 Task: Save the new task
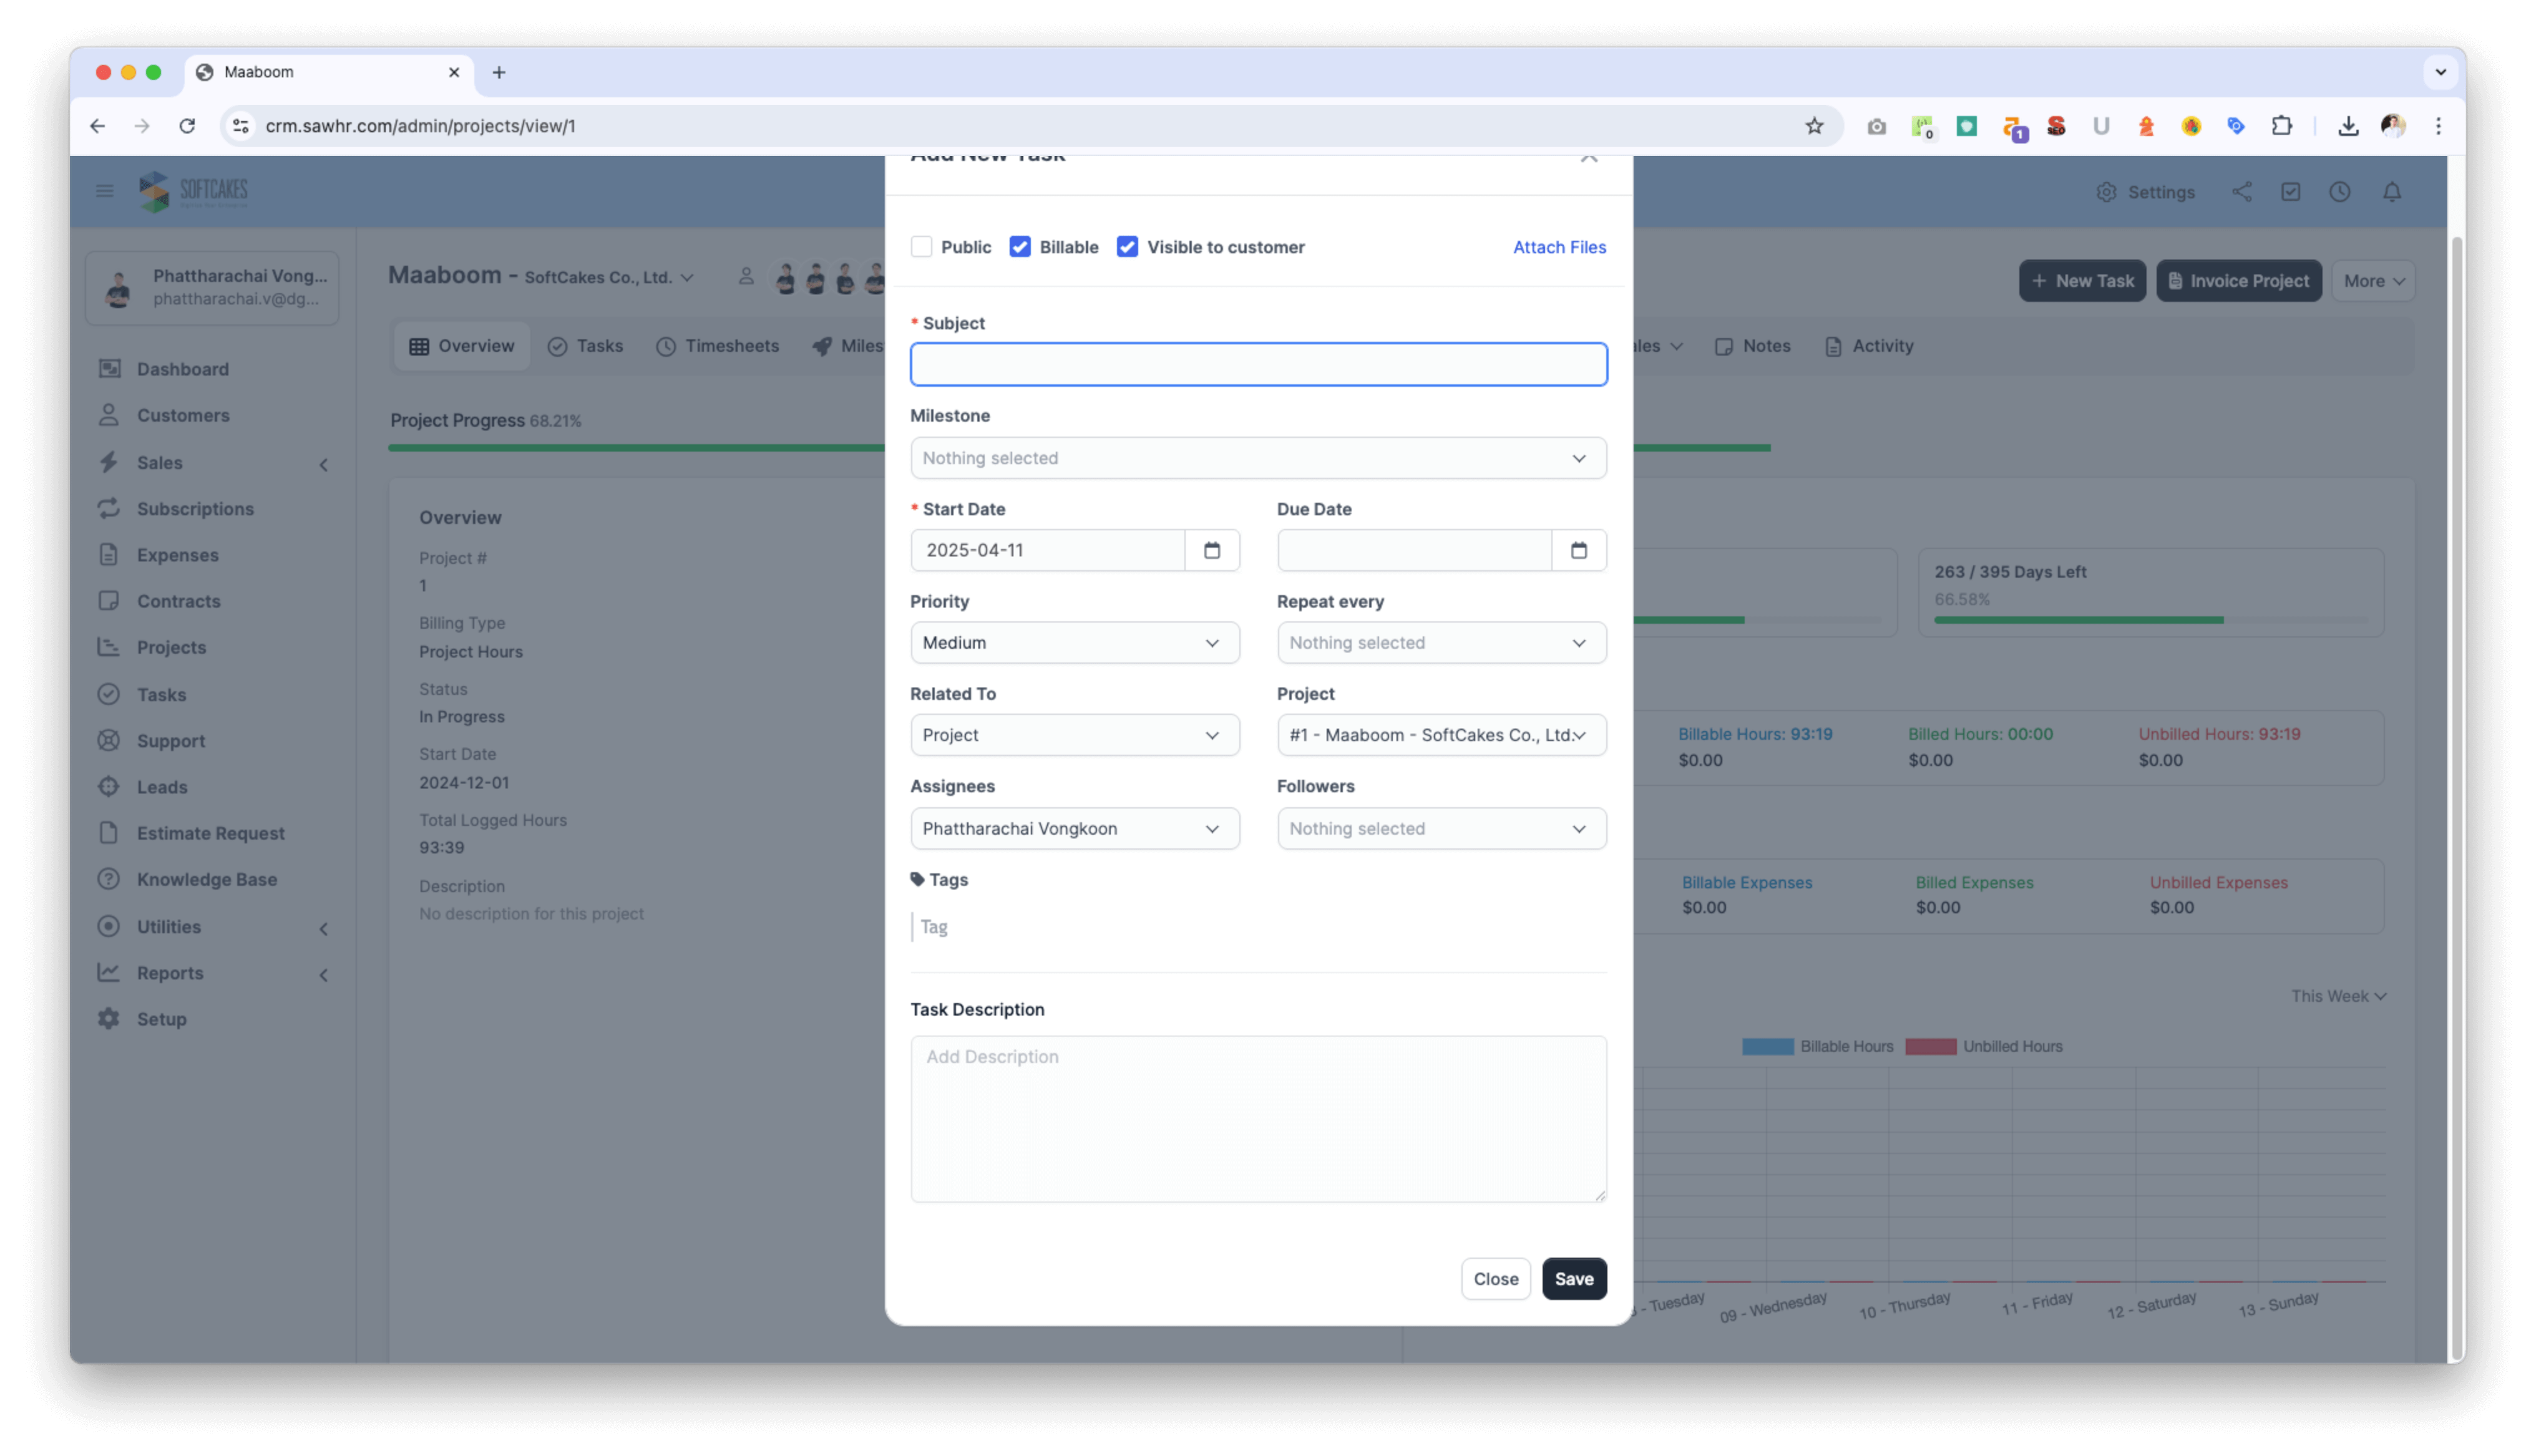[1573, 1279]
